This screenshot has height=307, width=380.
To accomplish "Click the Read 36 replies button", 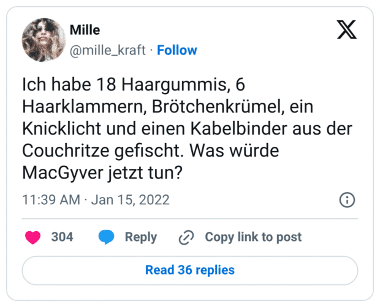I will click(189, 270).
